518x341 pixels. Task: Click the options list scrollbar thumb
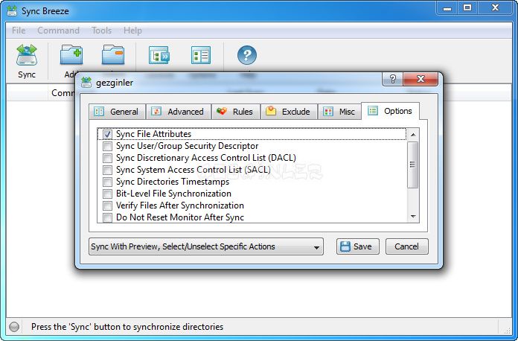412,165
